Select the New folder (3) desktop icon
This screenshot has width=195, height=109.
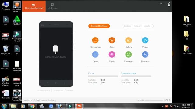pyautogui.click(x=187, y=21)
